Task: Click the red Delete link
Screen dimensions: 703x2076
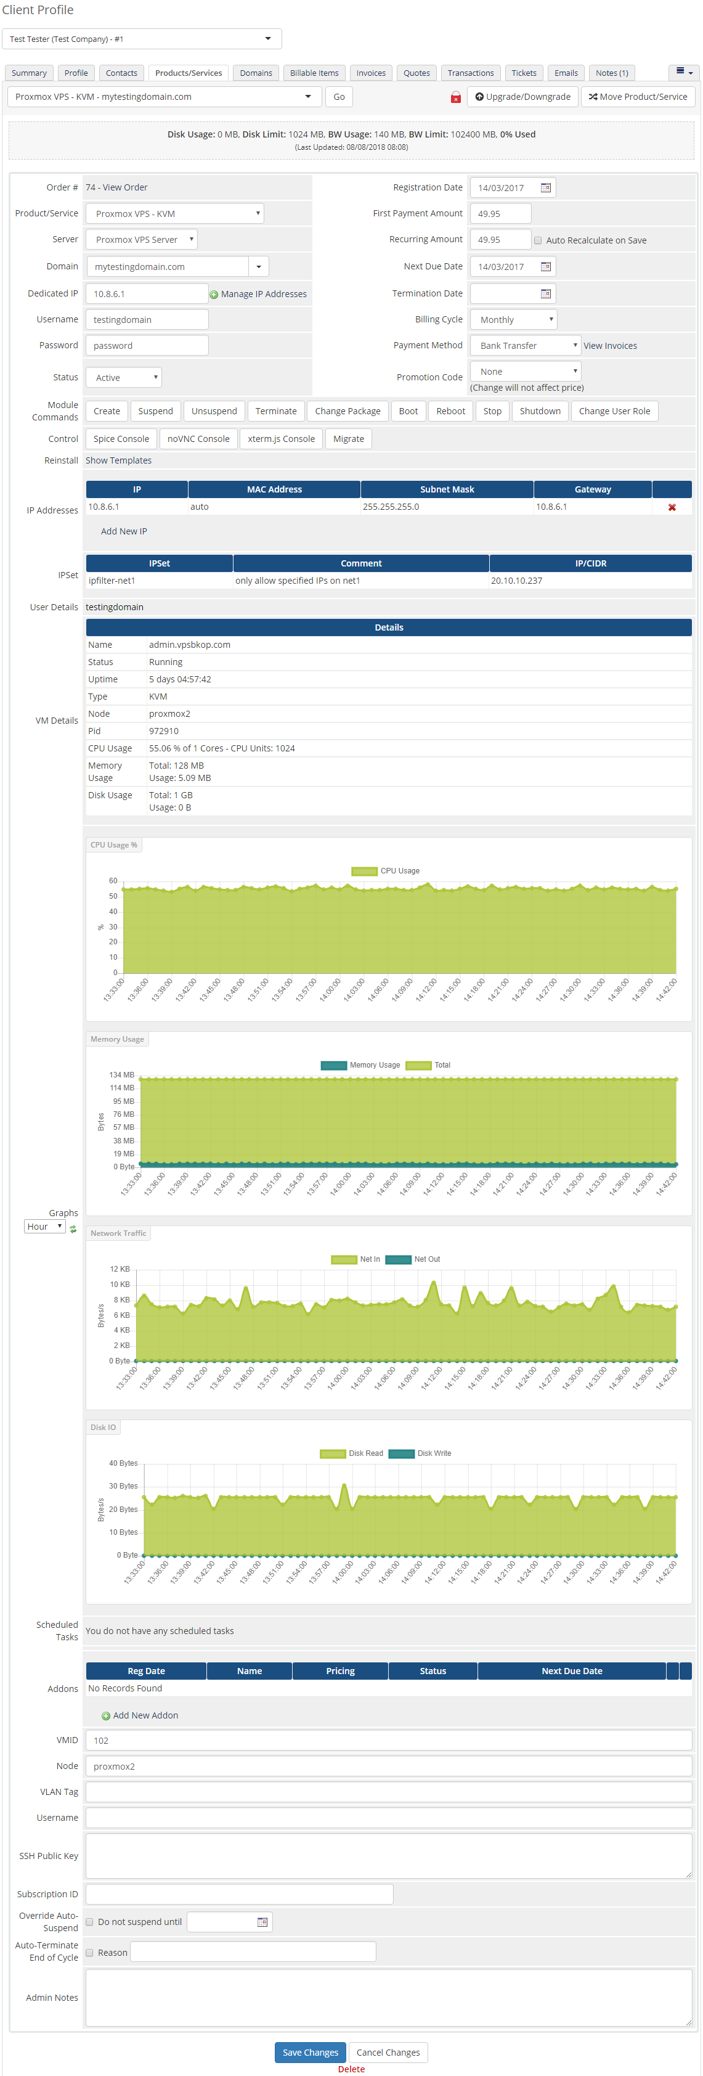Action: click(351, 2070)
